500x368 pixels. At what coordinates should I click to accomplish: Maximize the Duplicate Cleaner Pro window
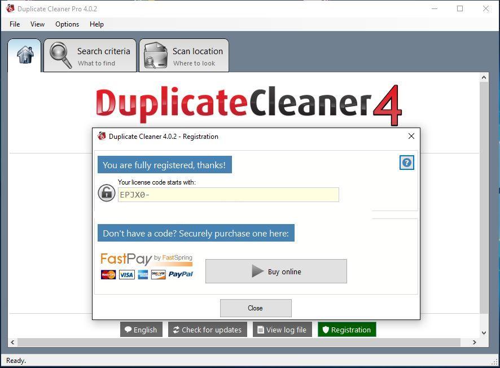click(x=460, y=8)
